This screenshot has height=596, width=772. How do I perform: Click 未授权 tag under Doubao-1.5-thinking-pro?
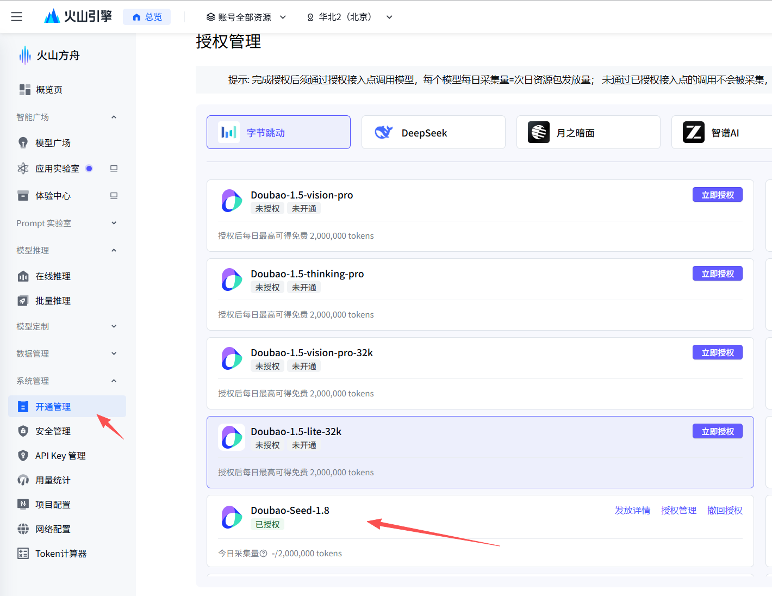pos(267,287)
